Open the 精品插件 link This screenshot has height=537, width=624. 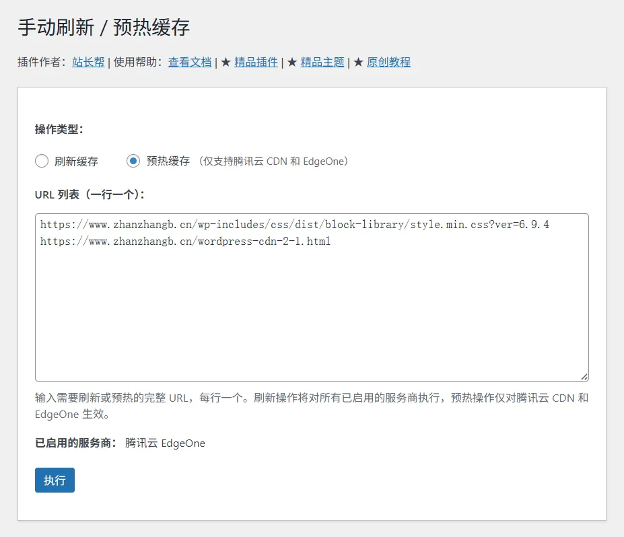256,62
